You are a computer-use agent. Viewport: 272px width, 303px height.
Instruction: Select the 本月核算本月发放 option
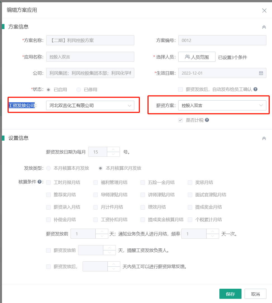tap(48, 168)
